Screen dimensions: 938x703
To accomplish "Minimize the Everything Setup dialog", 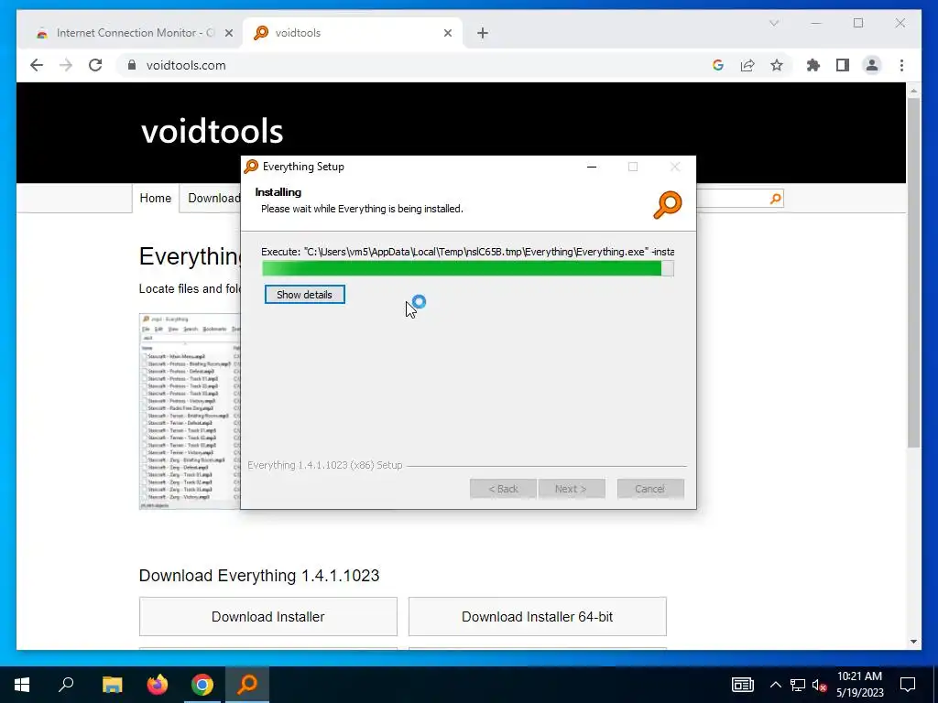I will click(x=592, y=167).
